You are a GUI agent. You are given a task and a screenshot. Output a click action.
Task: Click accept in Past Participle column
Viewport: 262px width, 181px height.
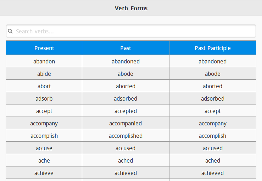[212, 111]
